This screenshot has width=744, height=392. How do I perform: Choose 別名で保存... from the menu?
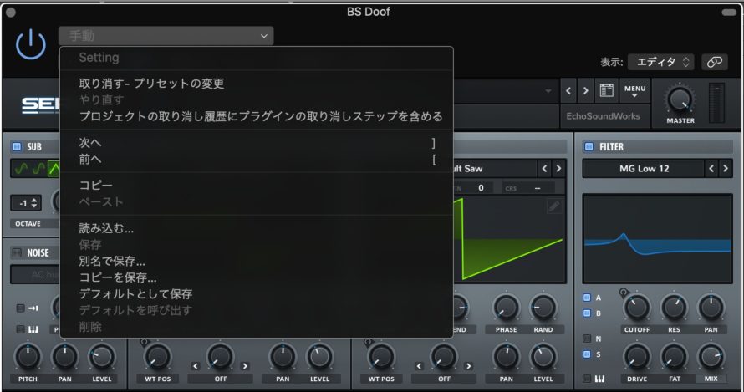coord(112,262)
